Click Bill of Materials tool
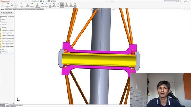 [54, 5]
